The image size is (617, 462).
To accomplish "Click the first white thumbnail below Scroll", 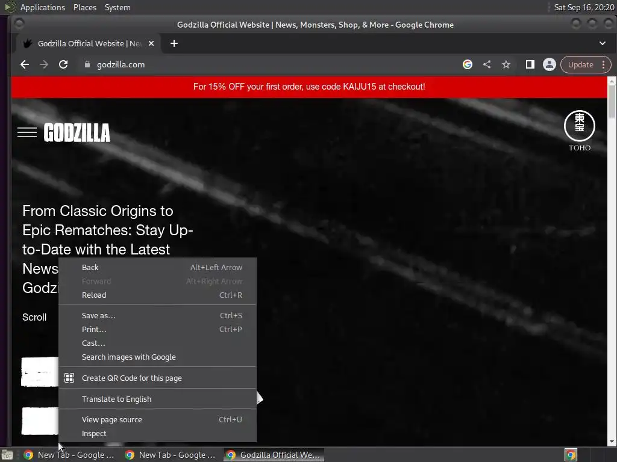I will 40,372.
